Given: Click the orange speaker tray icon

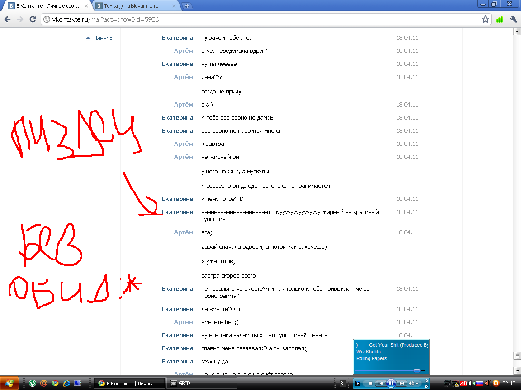Looking at the screenshot, I should (x=488, y=383).
